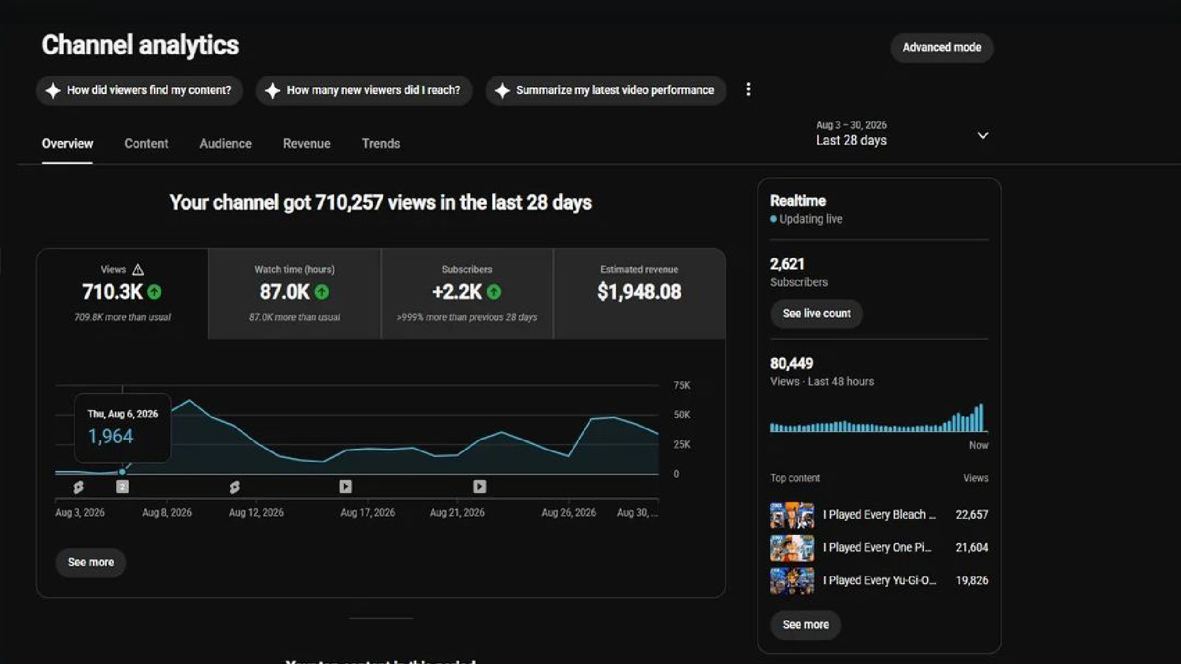Switch to the Content tab

(146, 144)
